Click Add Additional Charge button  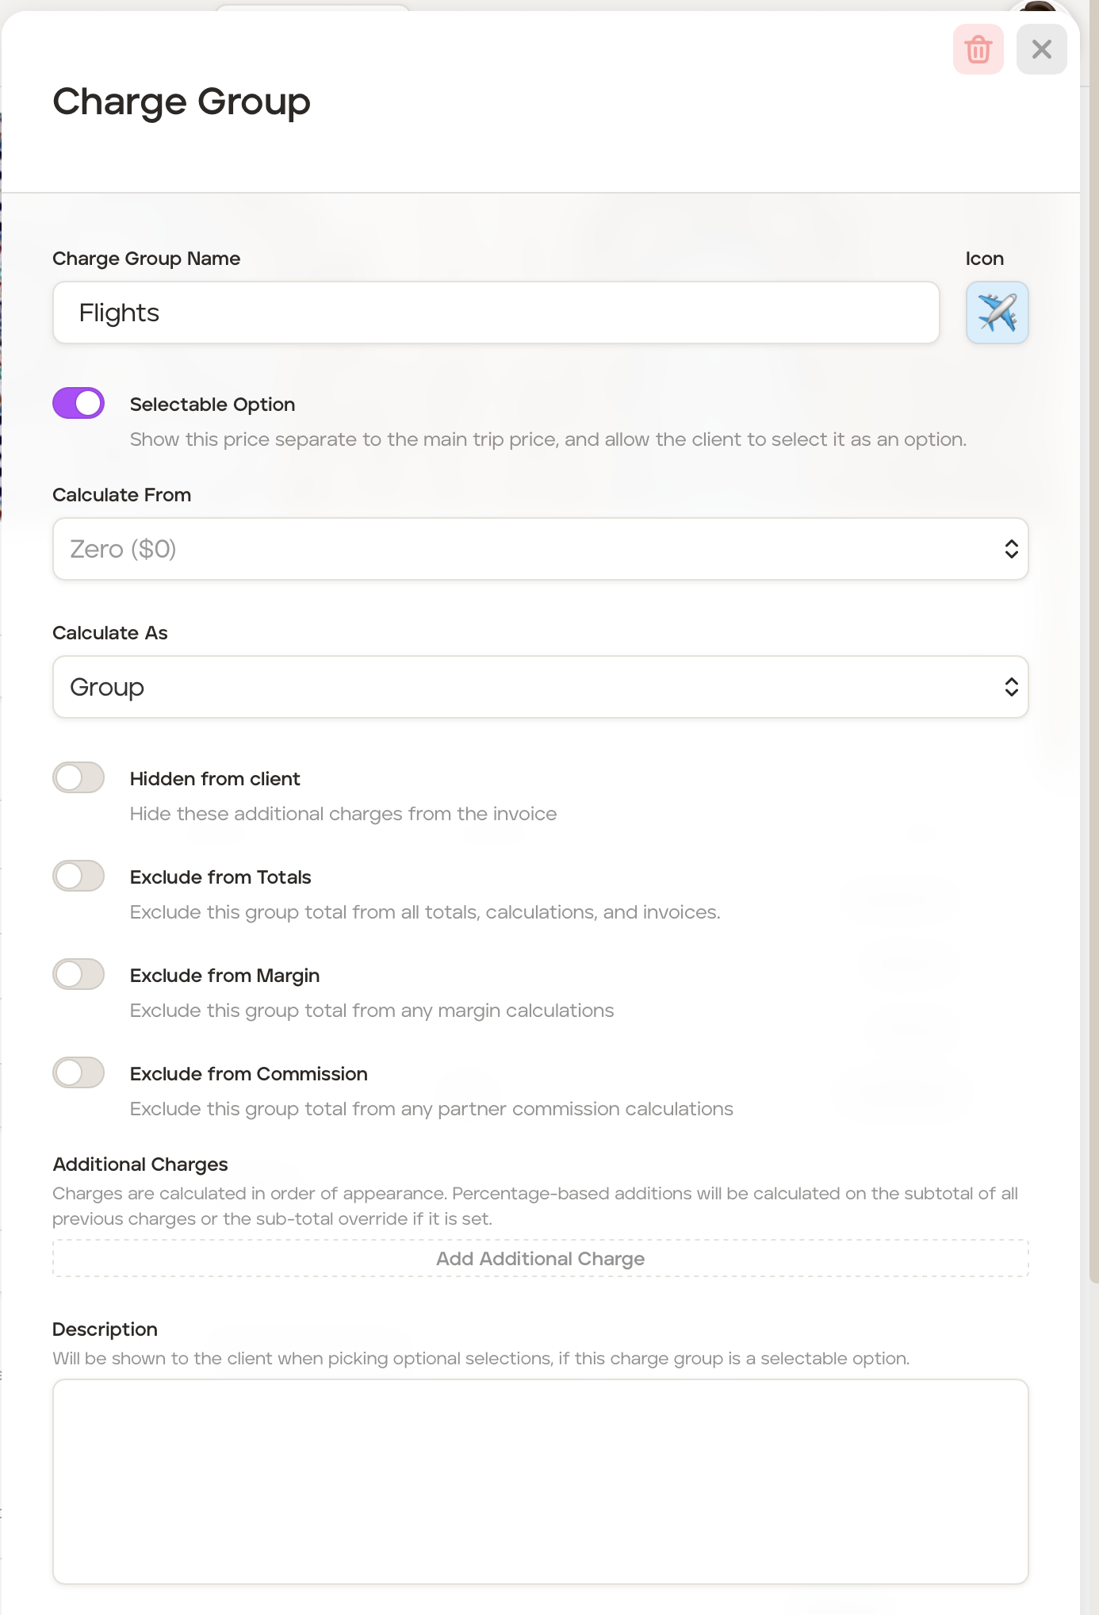coord(540,1259)
